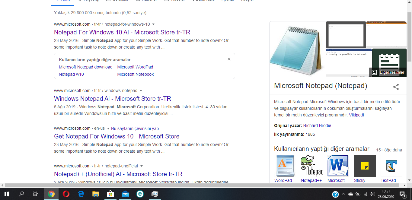
Task: Open 'Get Notepad For Windows 10' result
Action: click(117, 136)
